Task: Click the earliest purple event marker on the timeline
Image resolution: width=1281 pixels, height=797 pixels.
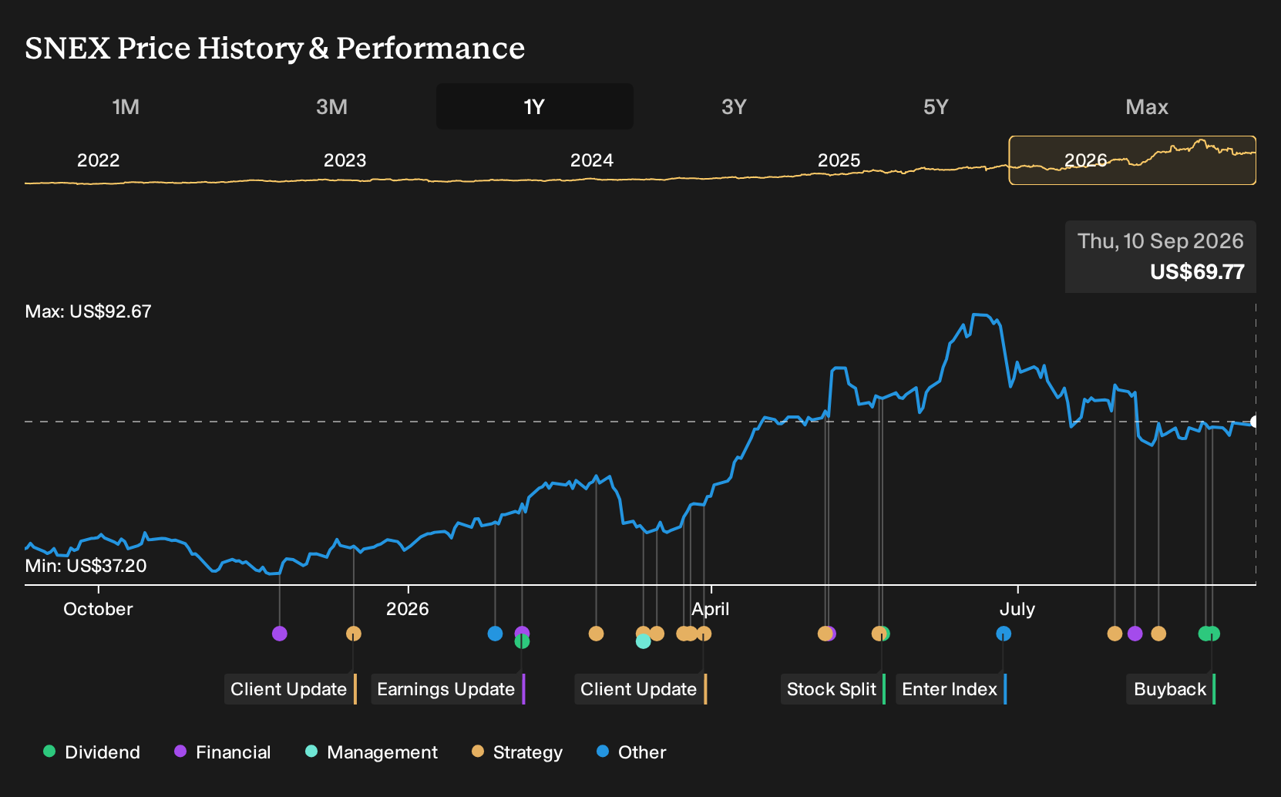Action: pyautogui.click(x=280, y=634)
